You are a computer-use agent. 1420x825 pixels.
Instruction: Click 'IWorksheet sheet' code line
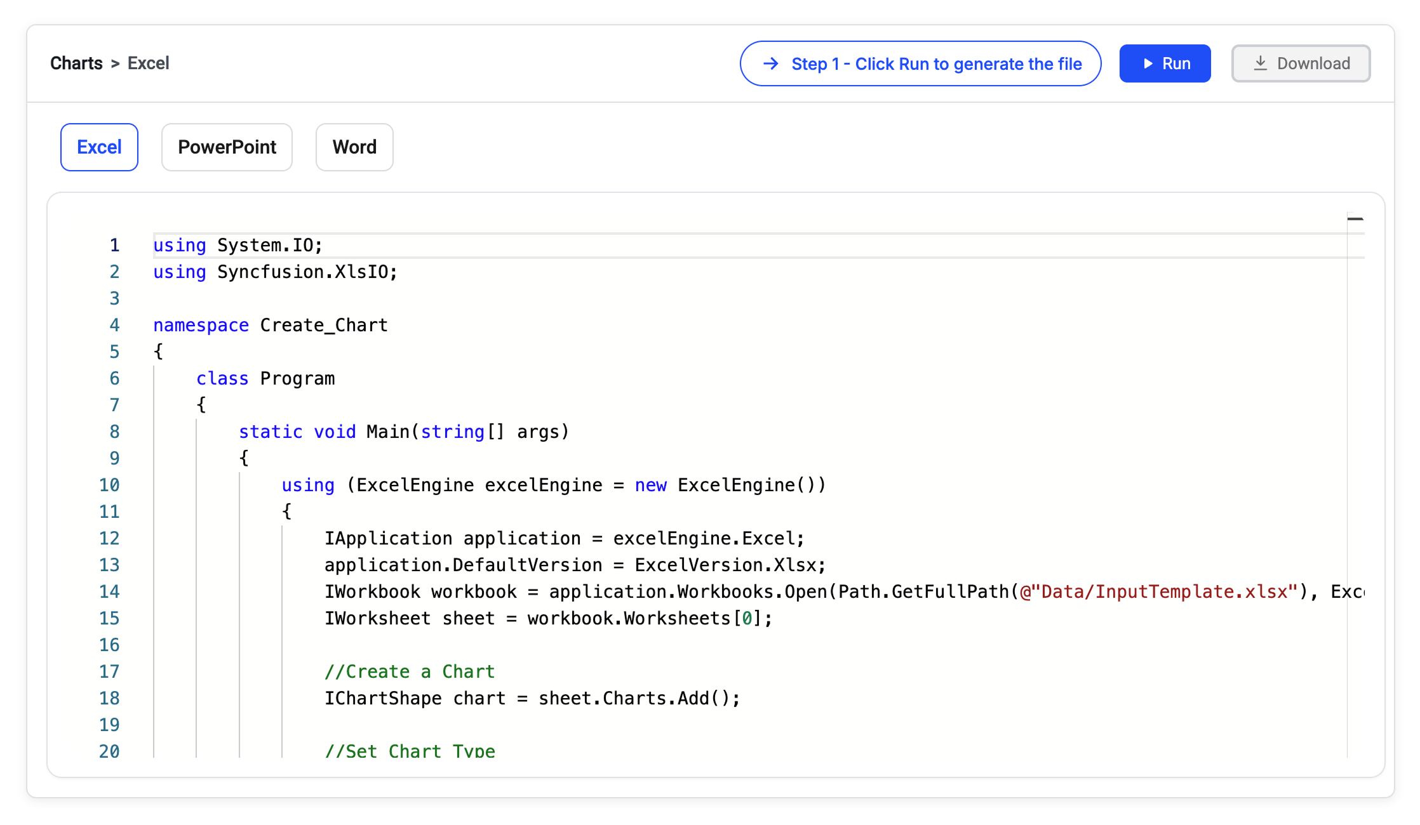pyautogui.click(x=549, y=618)
